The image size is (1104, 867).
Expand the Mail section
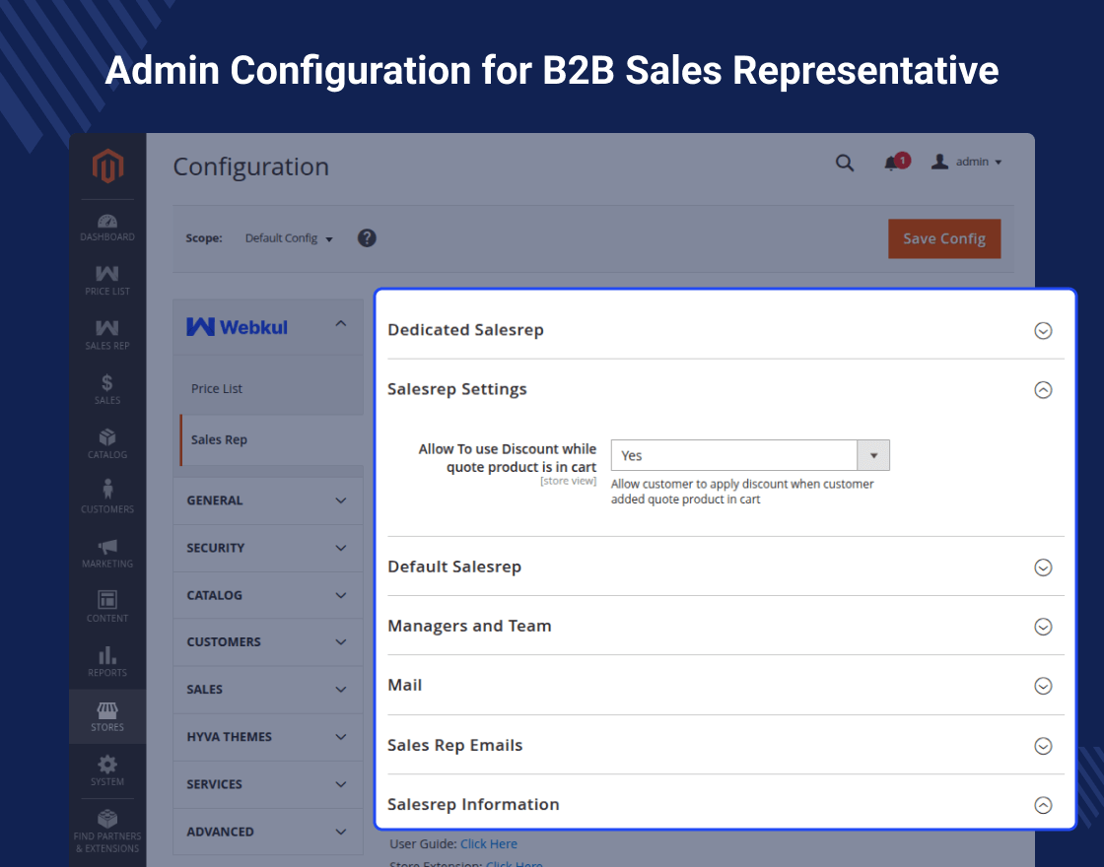tap(1043, 686)
